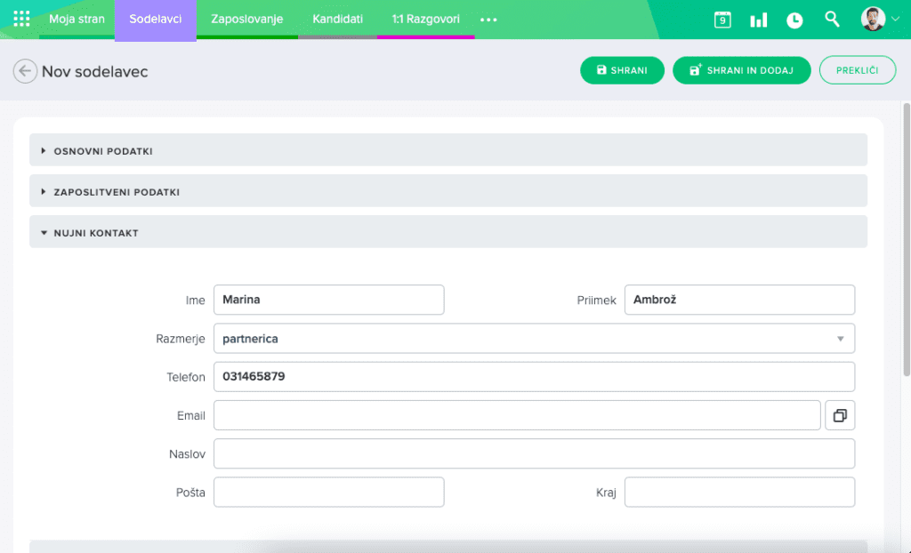The image size is (911, 553).
Task: Click the Shrani button
Action: [622, 70]
